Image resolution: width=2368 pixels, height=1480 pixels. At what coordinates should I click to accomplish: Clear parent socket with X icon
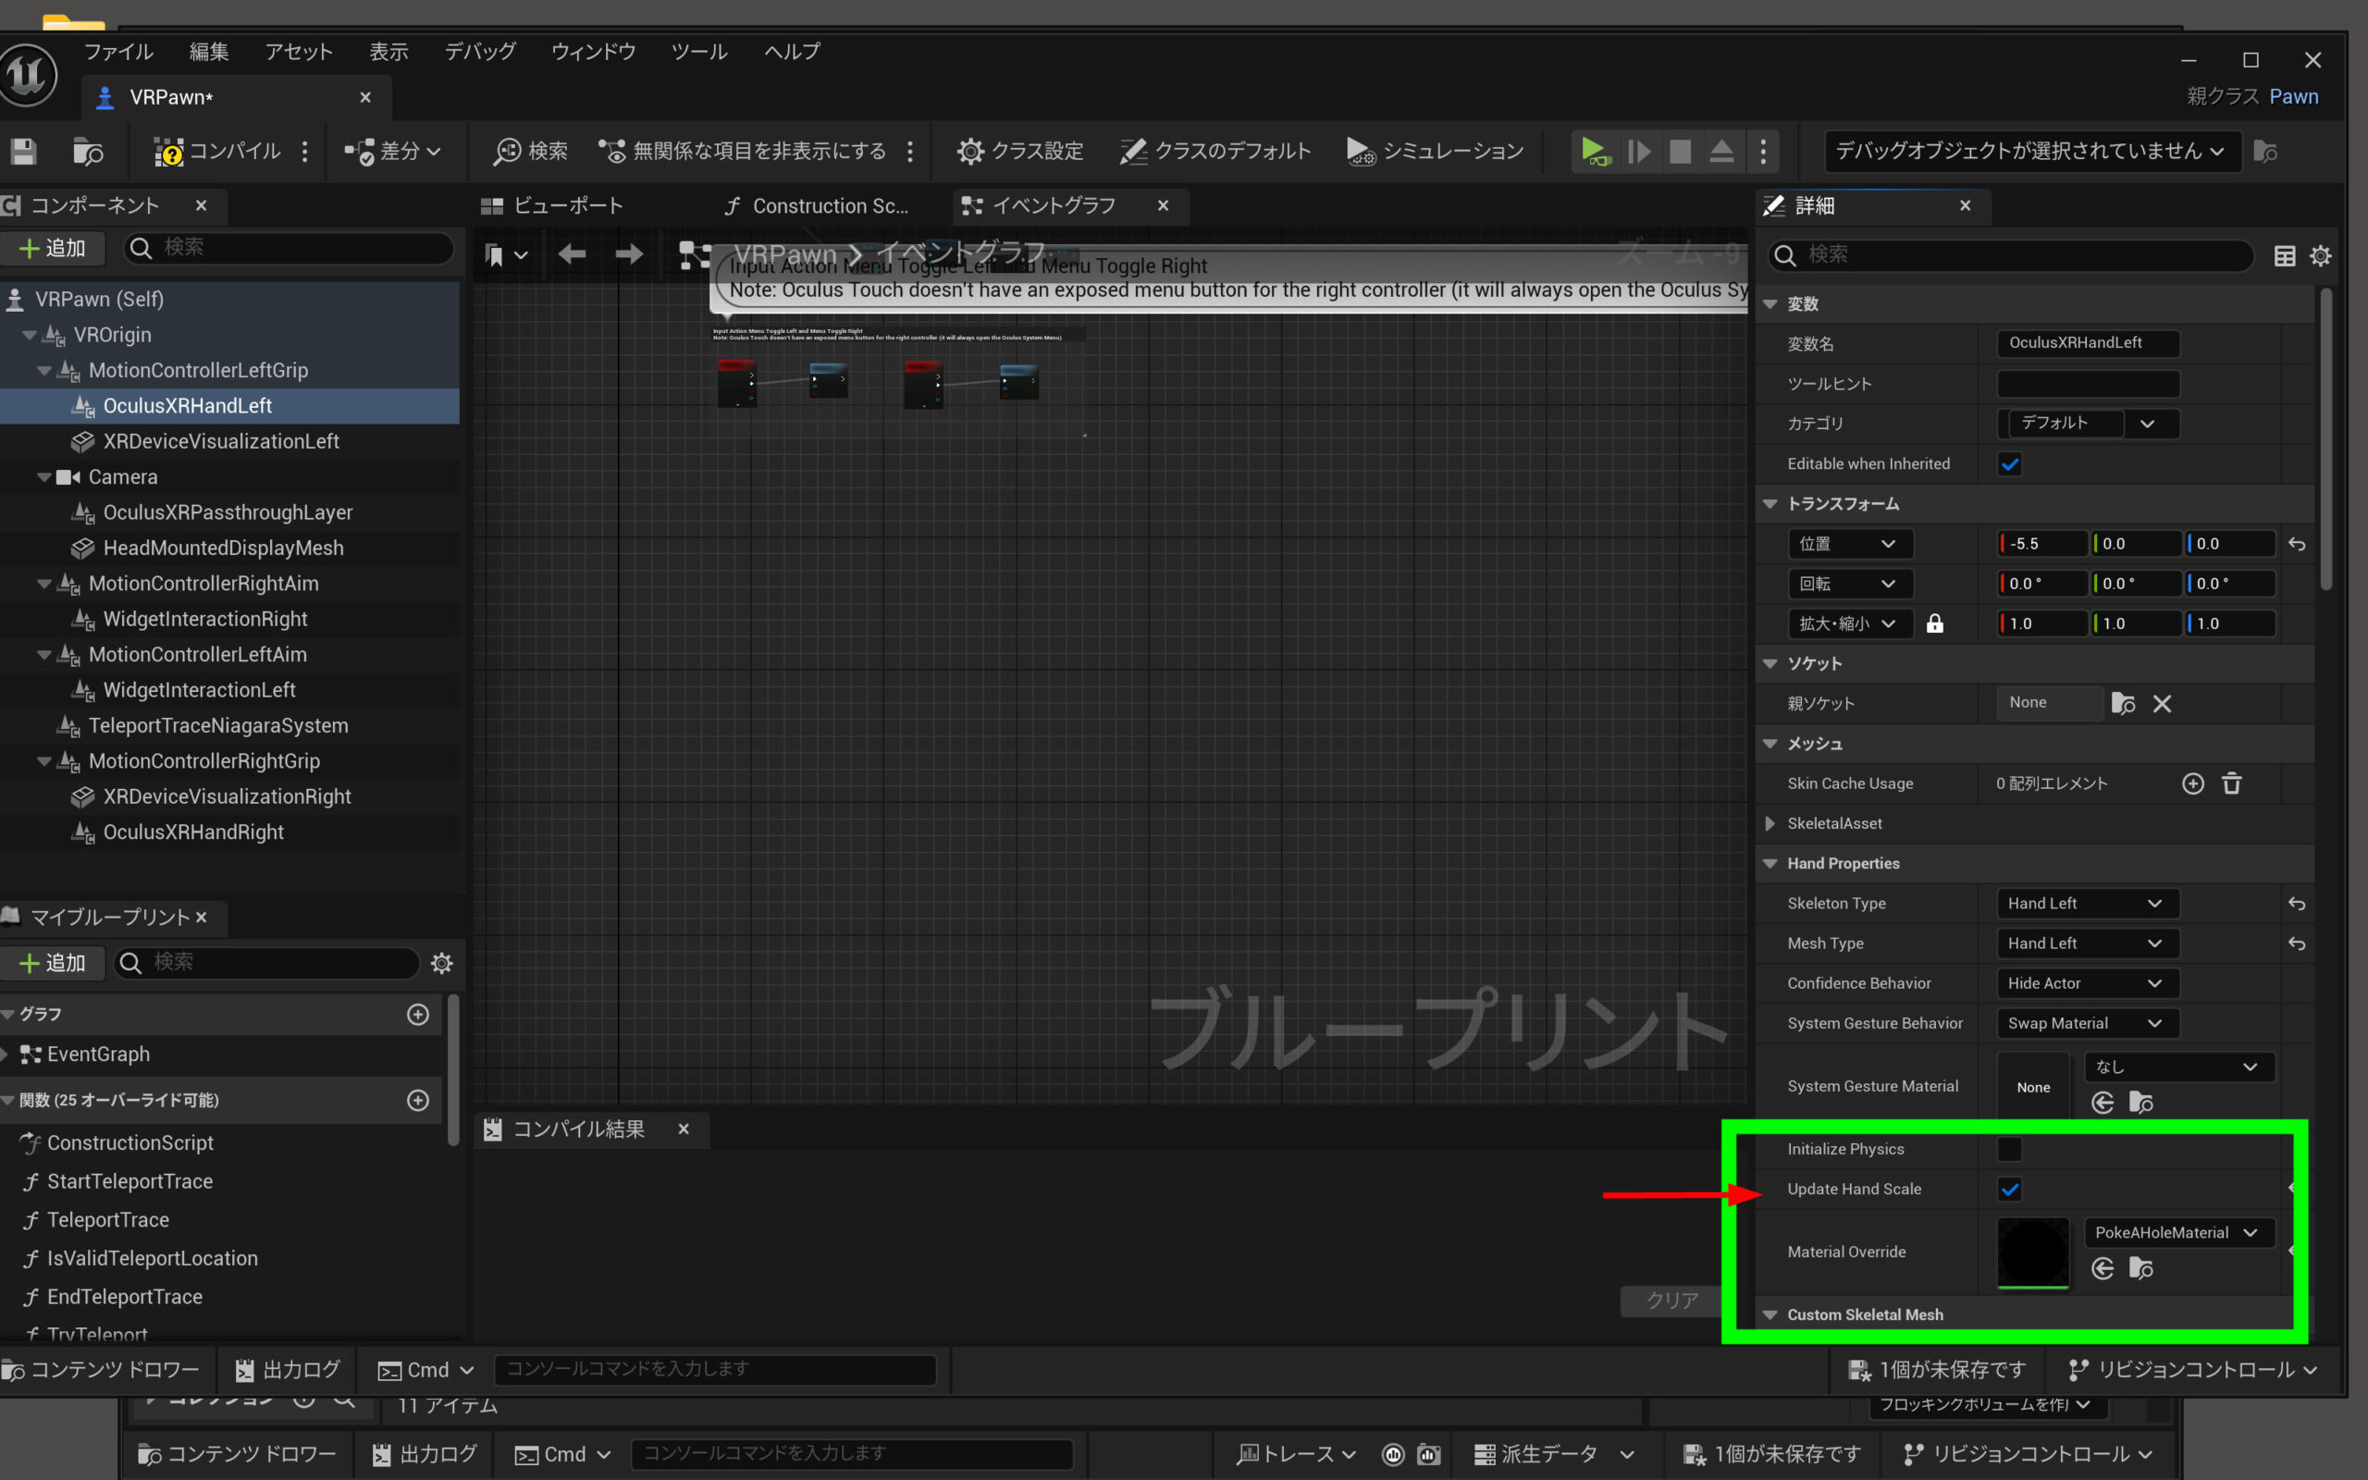2162,703
